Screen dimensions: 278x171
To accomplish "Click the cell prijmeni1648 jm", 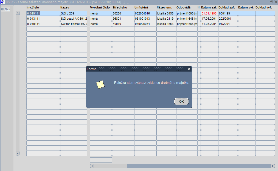I will coord(187,19).
